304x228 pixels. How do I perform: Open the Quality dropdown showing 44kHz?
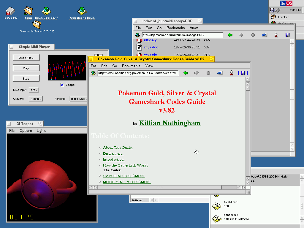36,99
